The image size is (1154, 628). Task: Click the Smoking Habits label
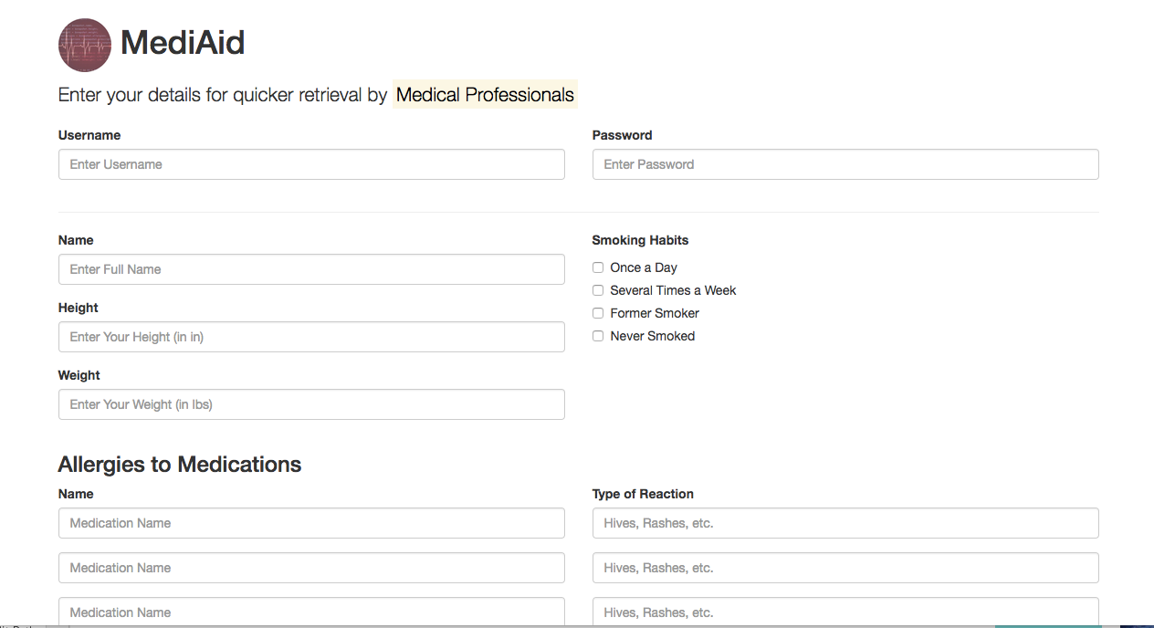(640, 240)
